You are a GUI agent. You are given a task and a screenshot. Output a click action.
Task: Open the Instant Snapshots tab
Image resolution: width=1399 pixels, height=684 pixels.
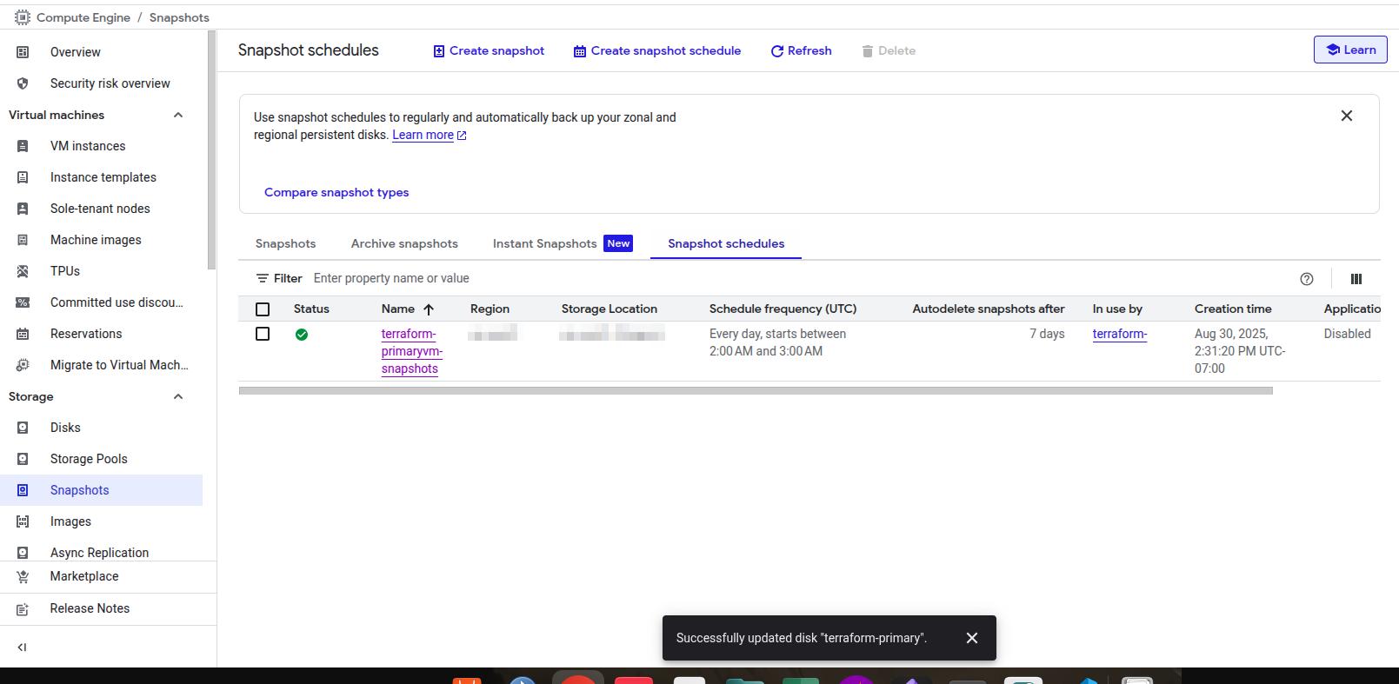pyautogui.click(x=544, y=243)
